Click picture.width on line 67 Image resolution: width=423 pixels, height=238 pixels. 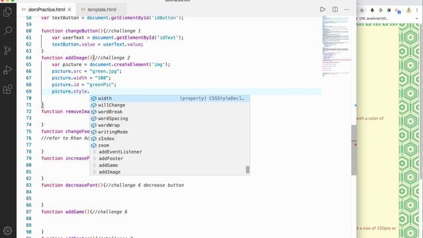(69, 78)
